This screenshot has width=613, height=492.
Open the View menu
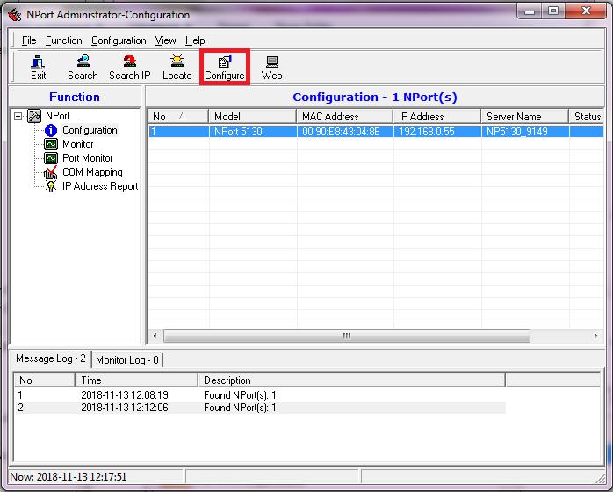[165, 40]
